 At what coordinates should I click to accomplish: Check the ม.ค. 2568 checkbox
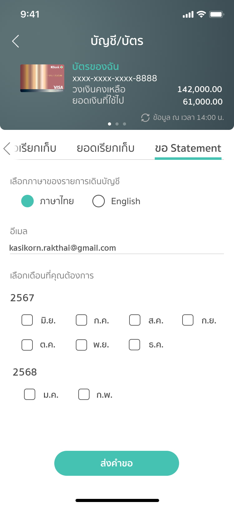click(30, 394)
